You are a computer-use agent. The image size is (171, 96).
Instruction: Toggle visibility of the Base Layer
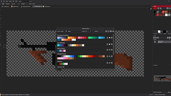pyautogui.click(x=155, y=42)
